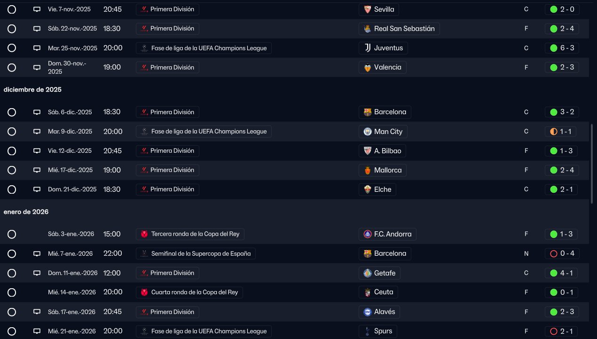Screen dimensions: 597x339
Task: Click the Valencia club crest icon
Action: pos(367,67)
